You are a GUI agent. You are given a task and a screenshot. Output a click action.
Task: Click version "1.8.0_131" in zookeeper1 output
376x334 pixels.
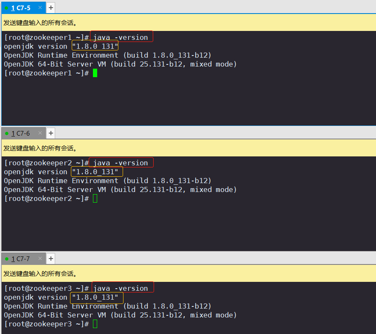click(x=95, y=46)
